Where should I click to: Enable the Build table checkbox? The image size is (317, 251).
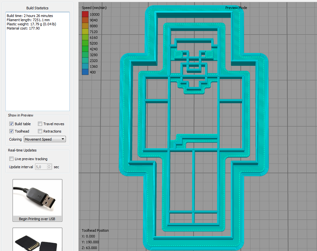[x=11, y=124]
